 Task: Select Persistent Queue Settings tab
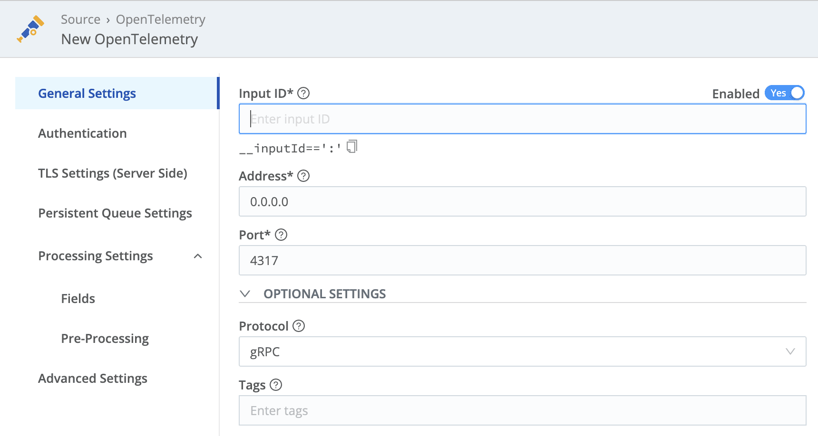pos(115,213)
